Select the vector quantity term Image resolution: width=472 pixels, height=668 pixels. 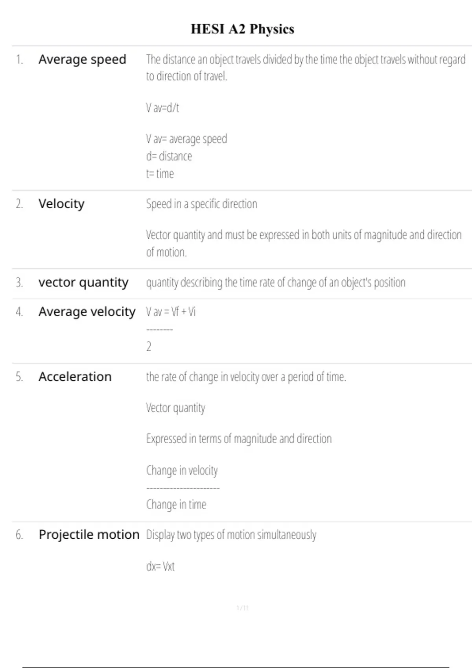pos(83,283)
